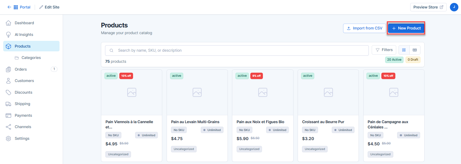Image resolution: width=461 pixels, height=164 pixels.
Task: Filter by 0 Draft badge
Action: coord(413,60)
